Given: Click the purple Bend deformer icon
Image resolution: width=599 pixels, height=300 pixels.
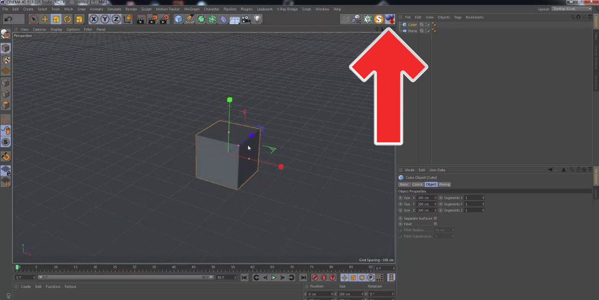Looking at the screenshot, I should [x=224, y=19].
